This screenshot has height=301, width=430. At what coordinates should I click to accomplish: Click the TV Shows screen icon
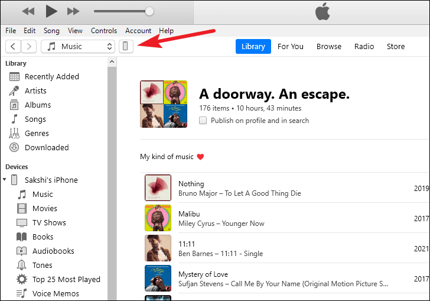22,223
